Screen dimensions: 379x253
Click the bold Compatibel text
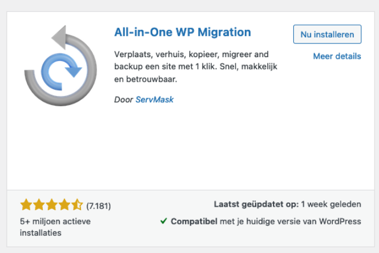pos(194,222)
